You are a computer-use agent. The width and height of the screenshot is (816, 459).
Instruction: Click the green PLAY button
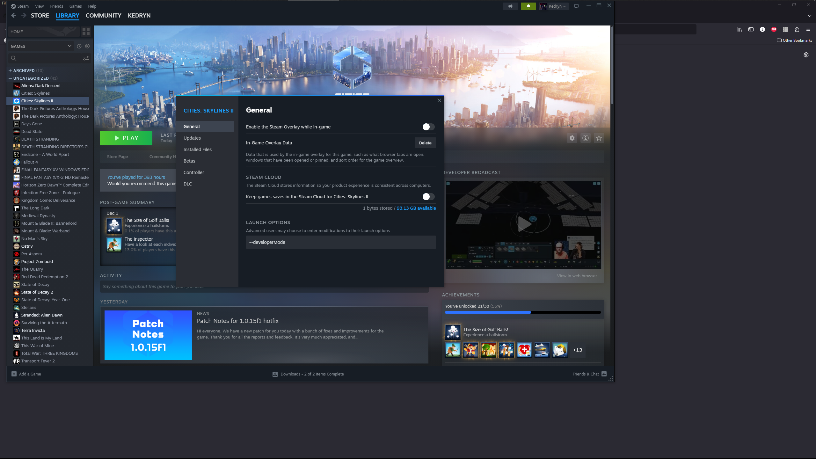126,138
